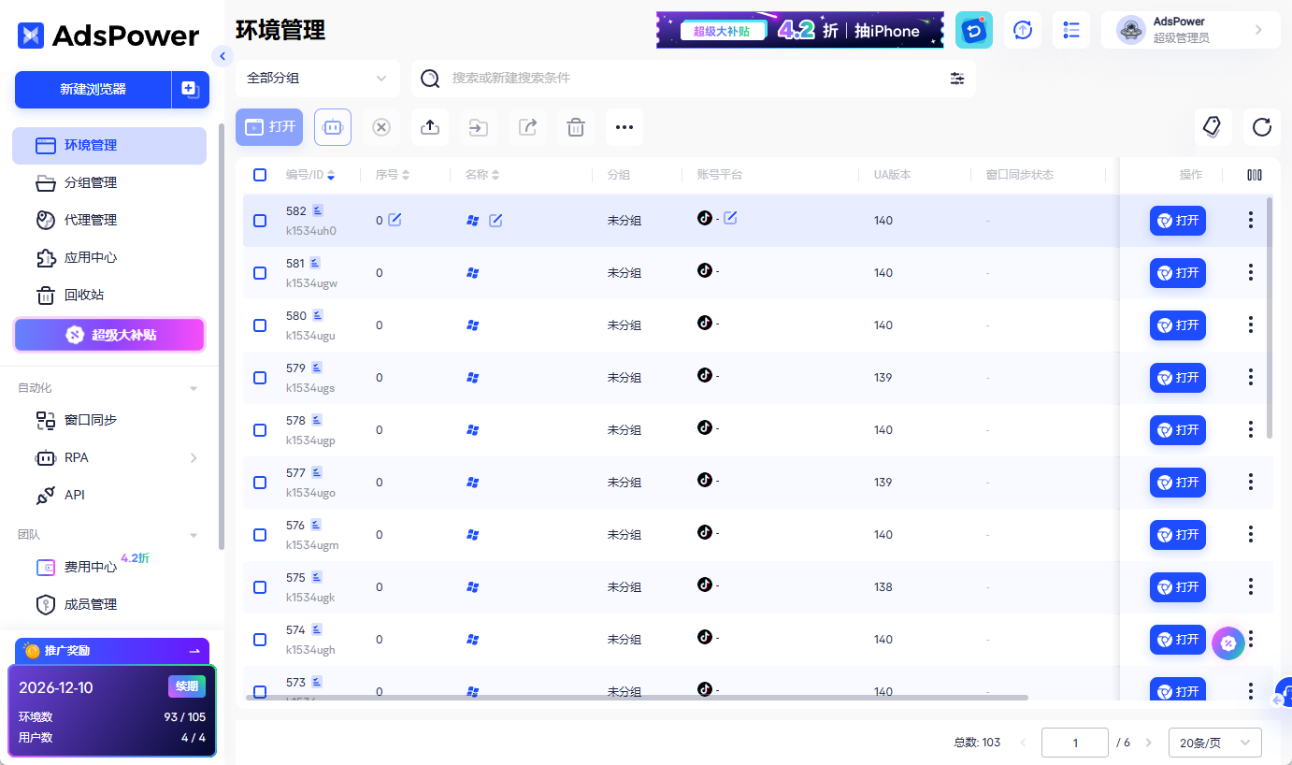Open the tag management icon
Image resolution: width=1292 pixels, height=765 pixels.
(x=1213, y=127)
